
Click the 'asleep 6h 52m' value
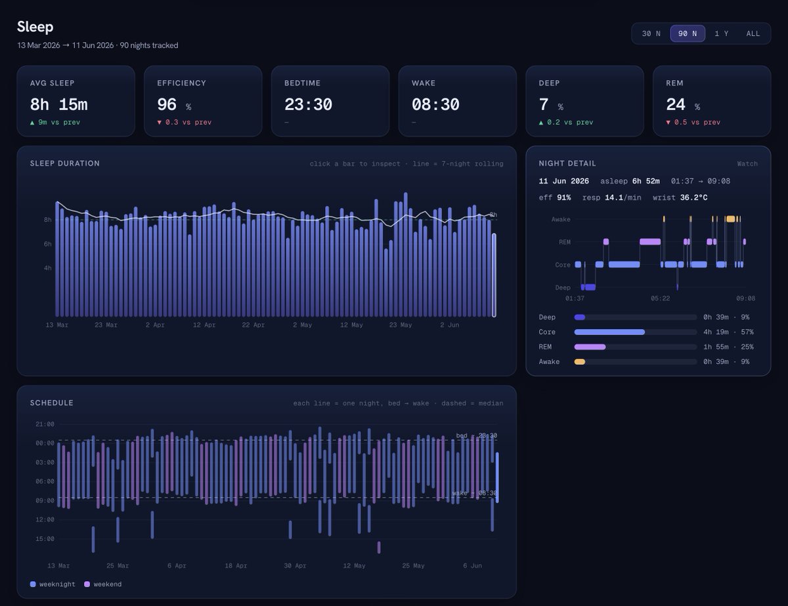tap(630, 181)
